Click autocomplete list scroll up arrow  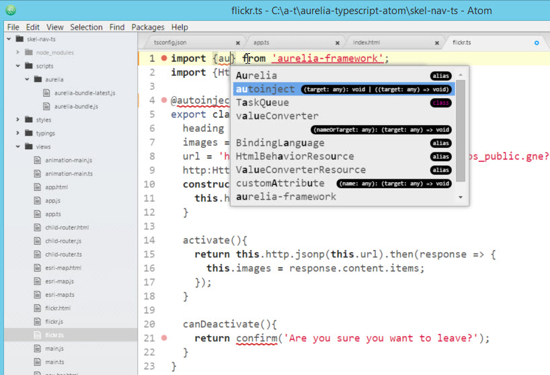coord(461,75)
